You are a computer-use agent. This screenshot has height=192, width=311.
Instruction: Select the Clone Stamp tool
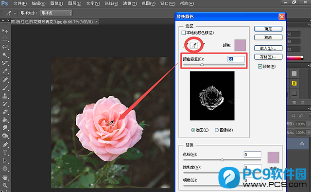point(5,96)
